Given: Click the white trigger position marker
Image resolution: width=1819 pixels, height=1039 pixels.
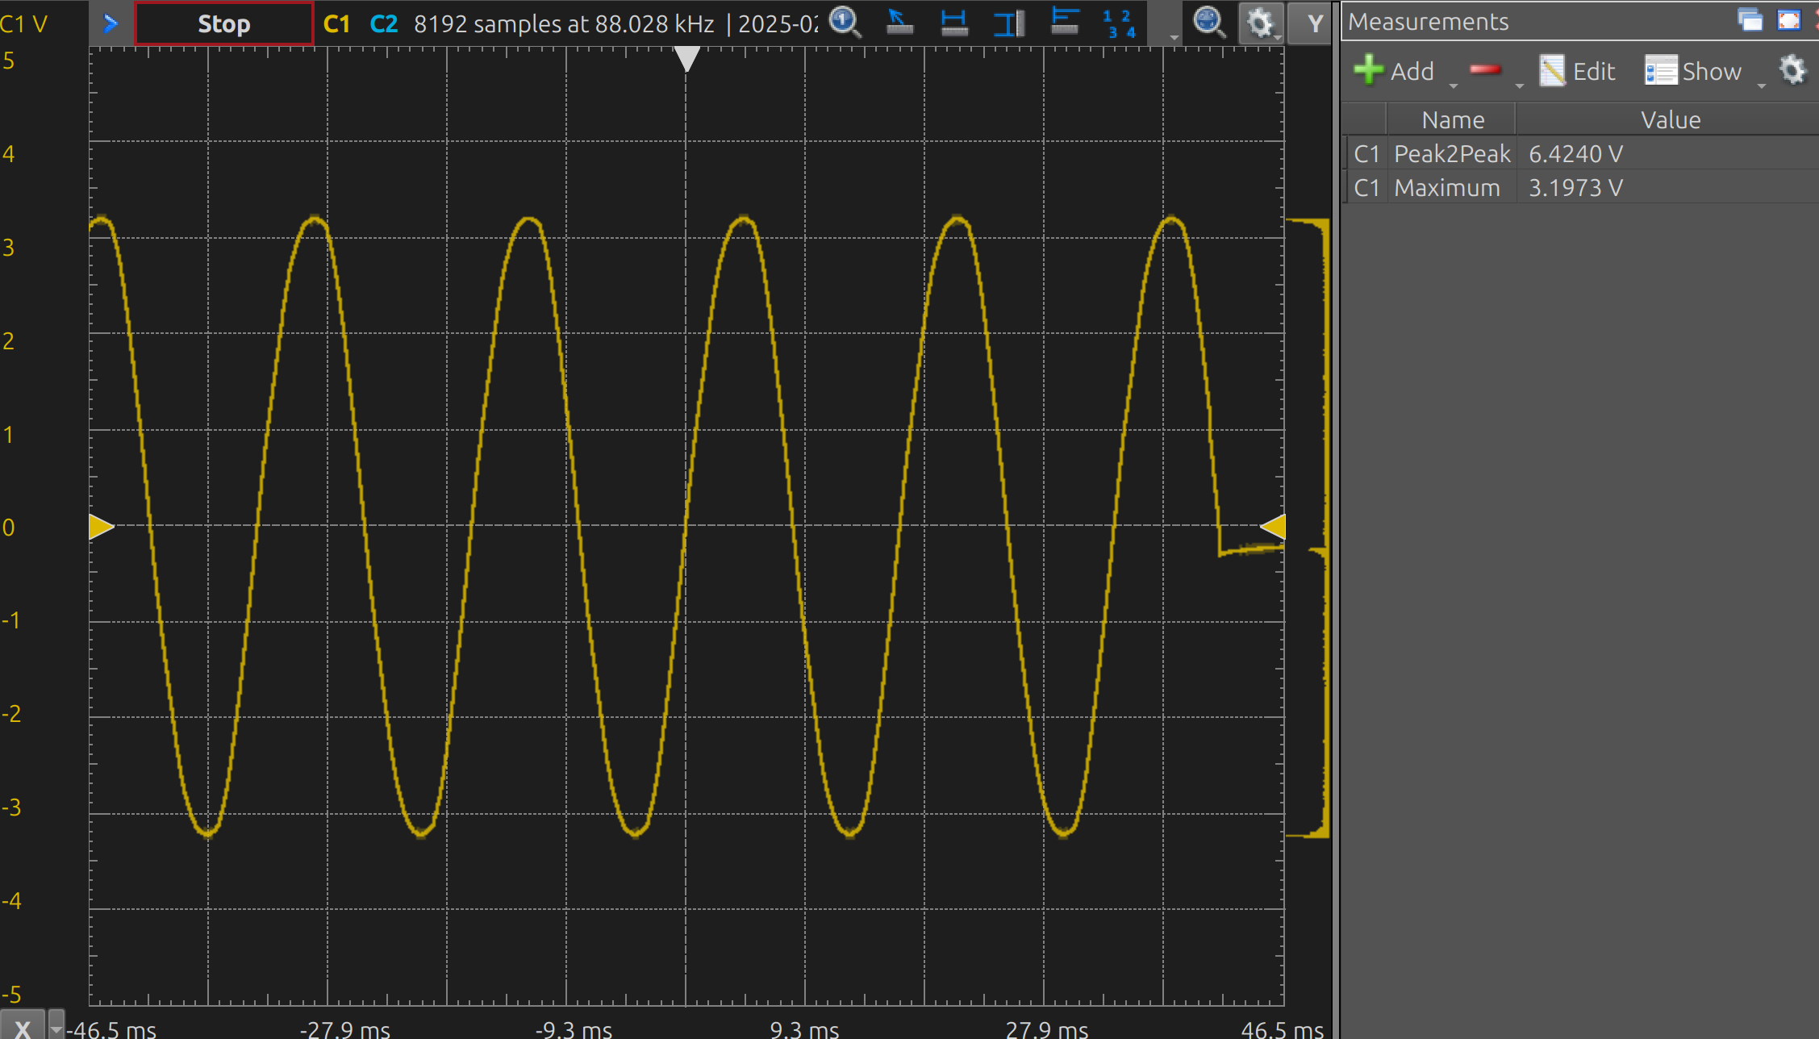Looking at the screenshot, I should tap(686, 59).
